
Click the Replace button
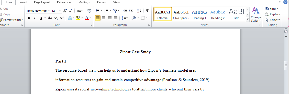pyautogui.click(x=272, y=14)
